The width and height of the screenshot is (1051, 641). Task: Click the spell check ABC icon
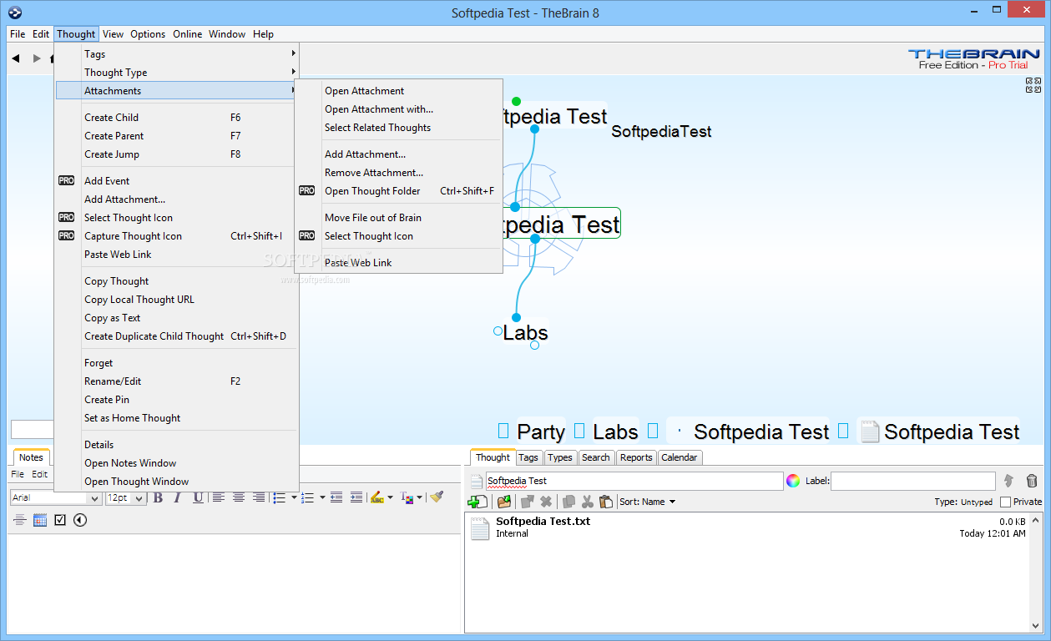pyautogui.click(x=376, y=497)
